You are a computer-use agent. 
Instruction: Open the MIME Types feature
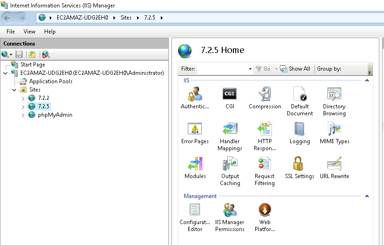coord(335,133)
